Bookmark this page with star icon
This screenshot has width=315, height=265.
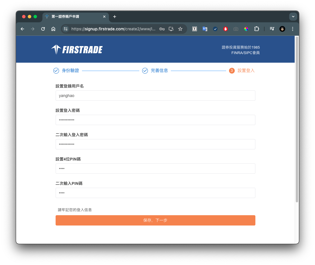(180, 29)
